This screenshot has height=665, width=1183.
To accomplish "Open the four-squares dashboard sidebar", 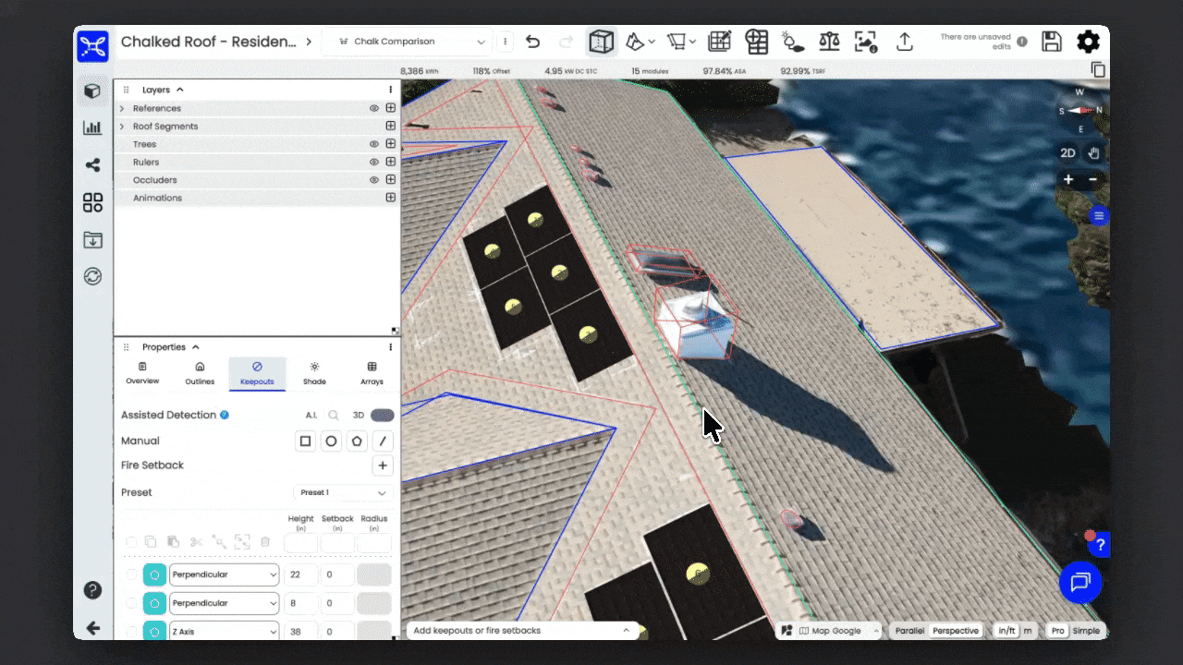I will point(92,203).
